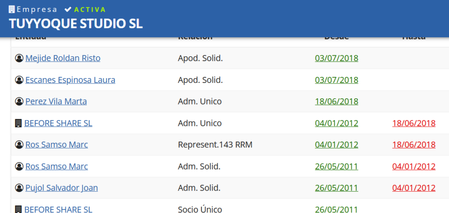449x213 pixels.
Task: Click Hasta date 18/06/2018 in Represent.143 RRM row
Action: pyautogui.click(x=414, y=145)
